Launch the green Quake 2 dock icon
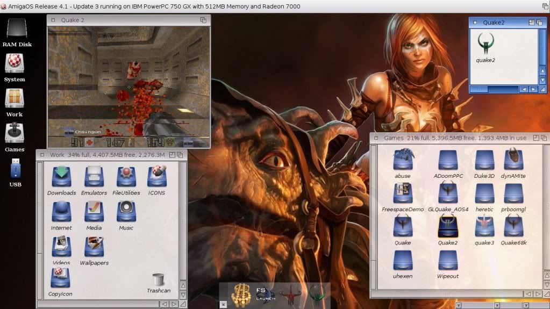This screenshot has height=309, width=550. coord(318,294)
